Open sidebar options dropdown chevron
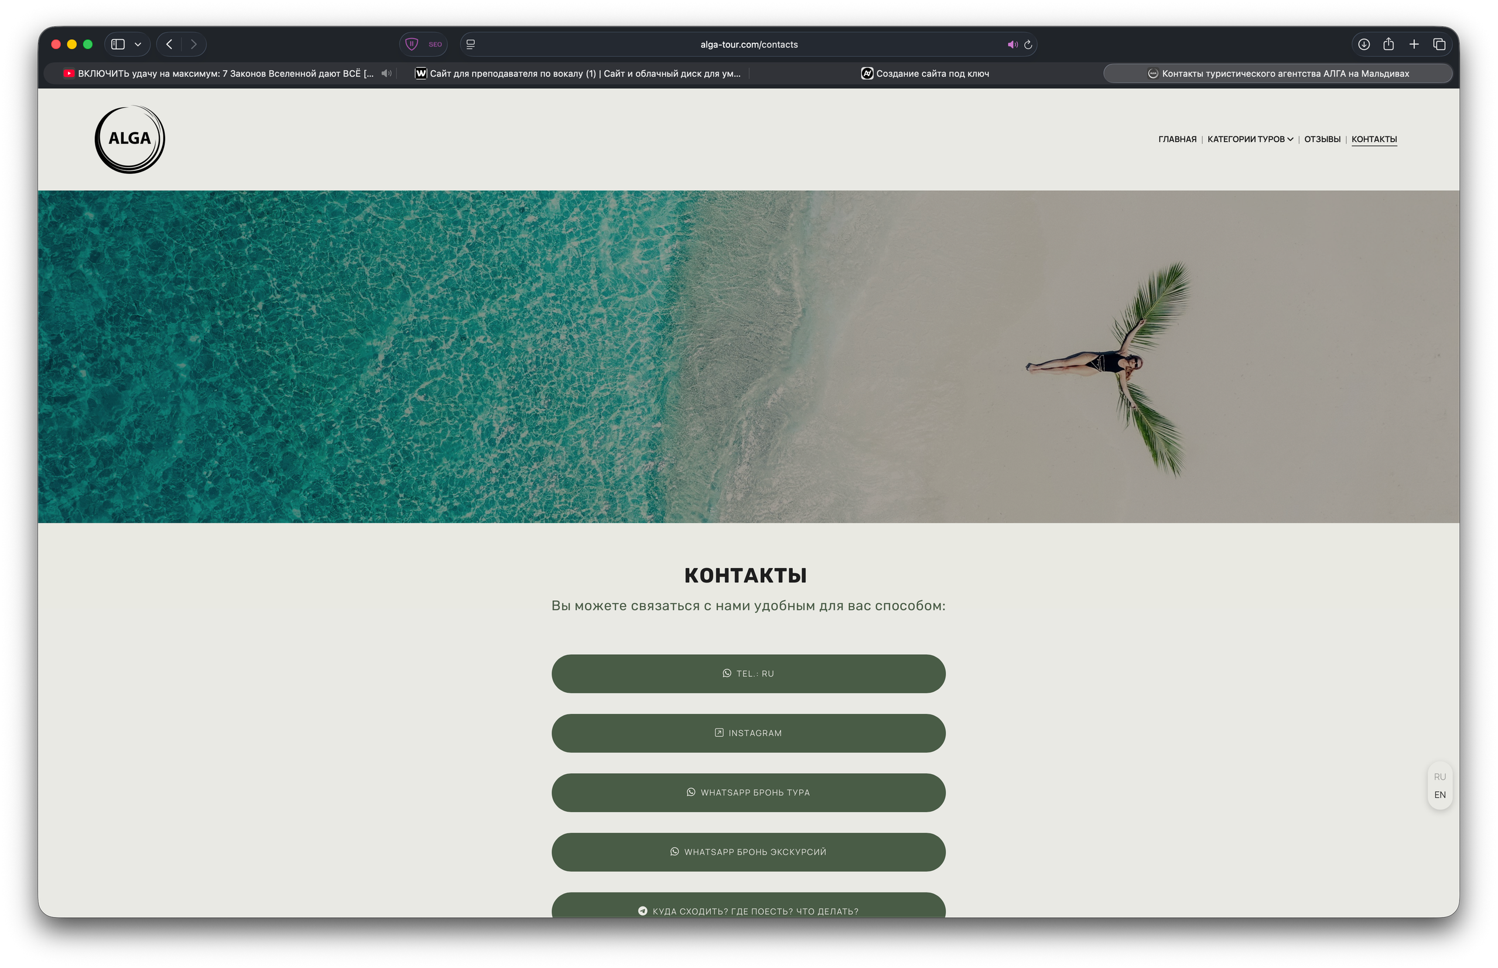Screen dimensions: 1498x968 138,44
